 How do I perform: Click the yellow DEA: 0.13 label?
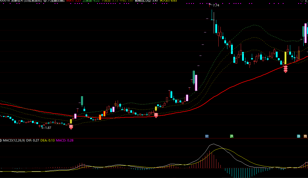48,140
